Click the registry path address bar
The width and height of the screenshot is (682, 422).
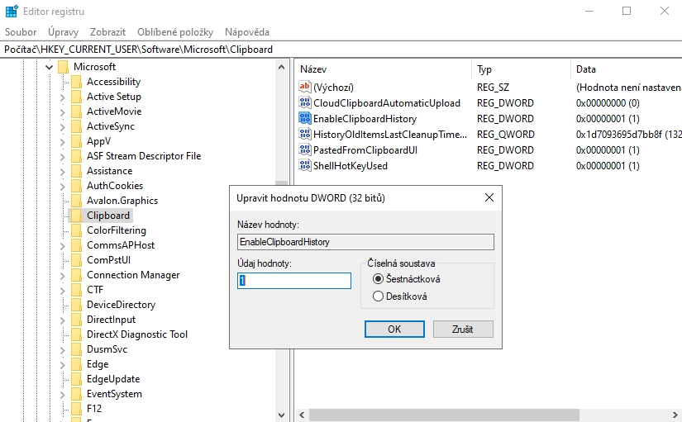[x=341, y=50]
